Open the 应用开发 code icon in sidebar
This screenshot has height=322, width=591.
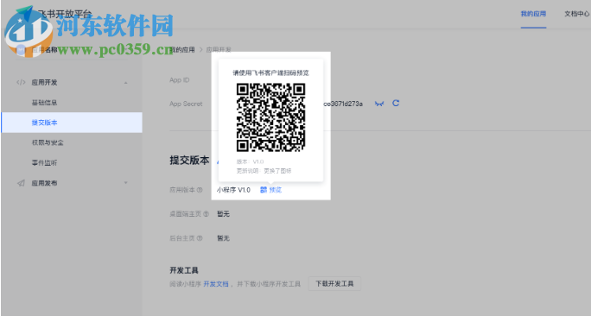pyautogui.click(x=21, y=82)
